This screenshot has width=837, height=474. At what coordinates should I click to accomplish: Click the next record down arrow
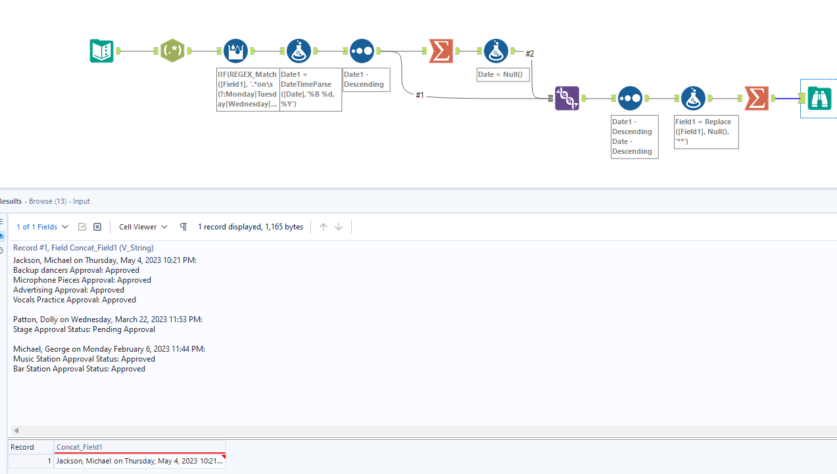[338, 226]
